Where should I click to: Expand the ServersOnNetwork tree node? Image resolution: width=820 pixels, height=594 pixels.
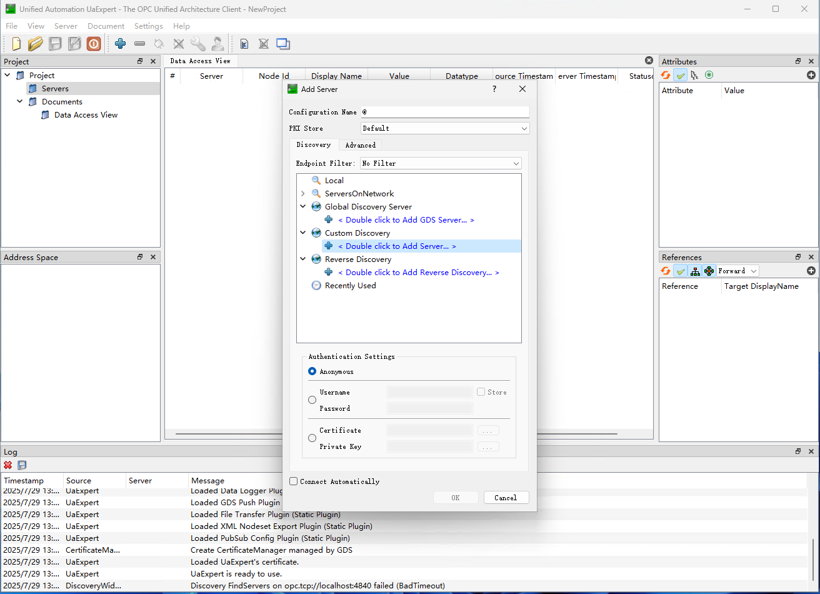coord(303,194)
